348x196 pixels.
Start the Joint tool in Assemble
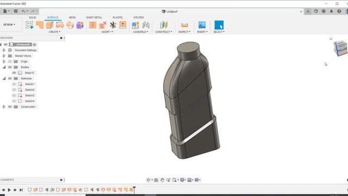click(x=146, y=25)
